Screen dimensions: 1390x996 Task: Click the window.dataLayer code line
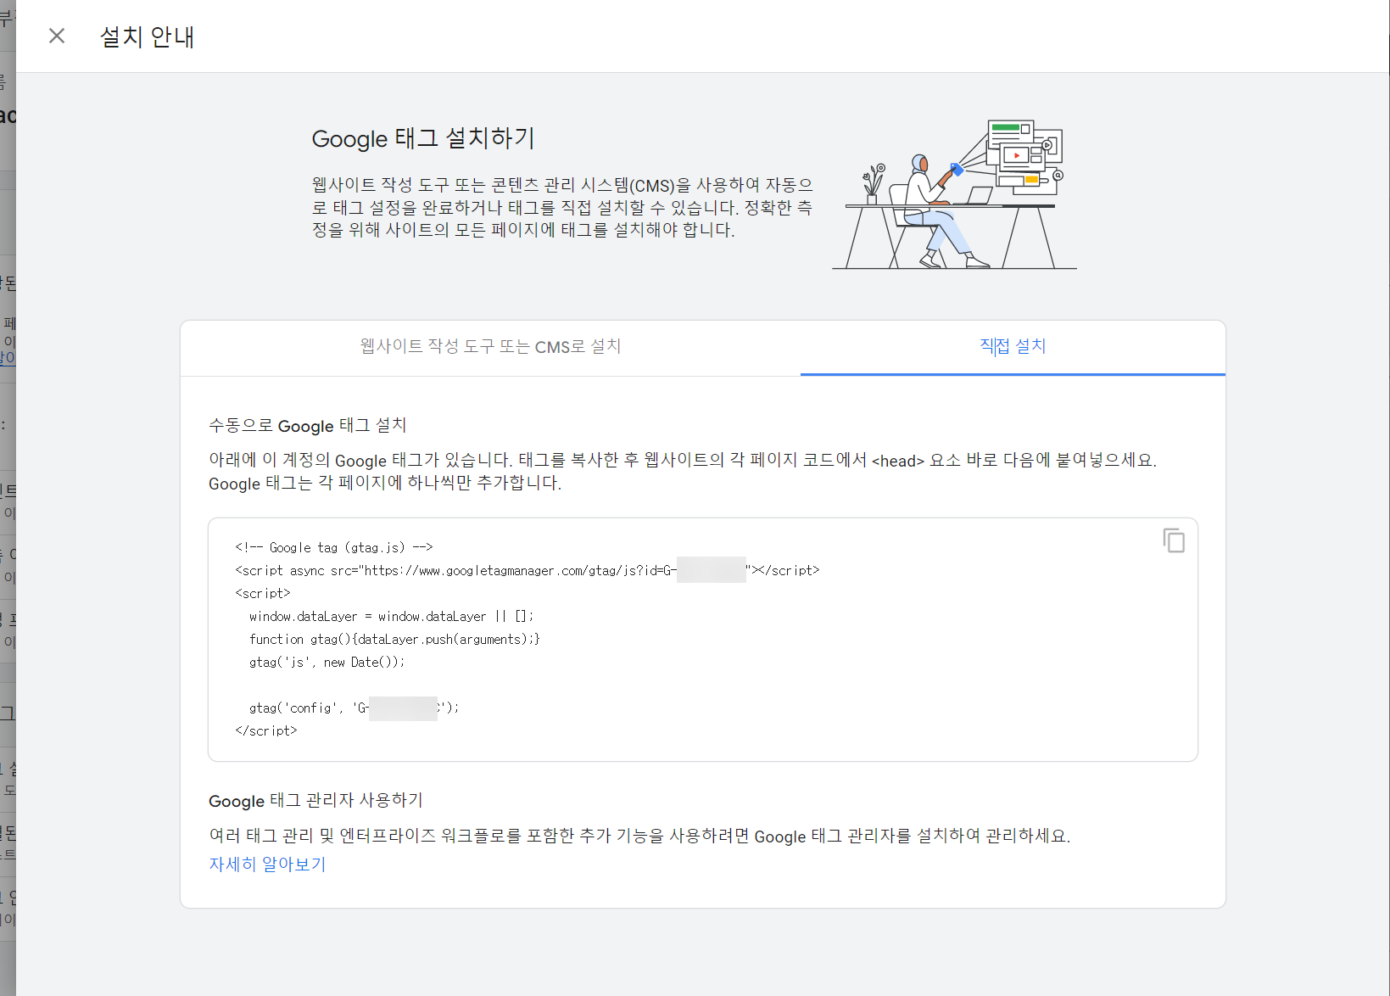pos(391,616)
